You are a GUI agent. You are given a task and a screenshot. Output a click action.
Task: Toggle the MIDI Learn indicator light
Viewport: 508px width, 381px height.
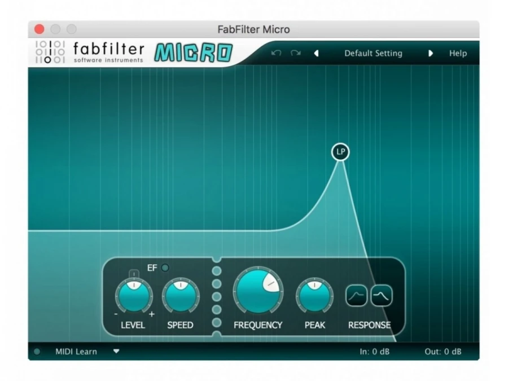pyautogui.click(x=37, y=352)
